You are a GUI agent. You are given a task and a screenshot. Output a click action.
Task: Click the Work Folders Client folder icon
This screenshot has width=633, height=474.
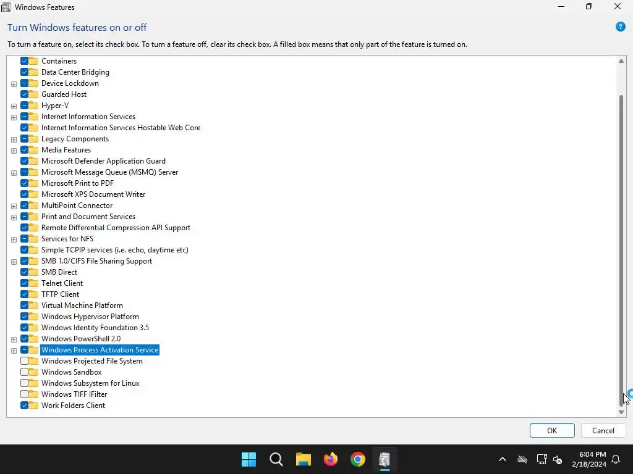click(33, 405)
